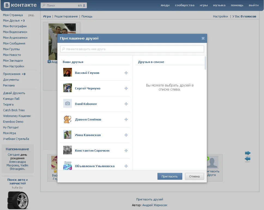Open люди in top navigation
This screenshot has width=264, height=210.
pos(165,5)
